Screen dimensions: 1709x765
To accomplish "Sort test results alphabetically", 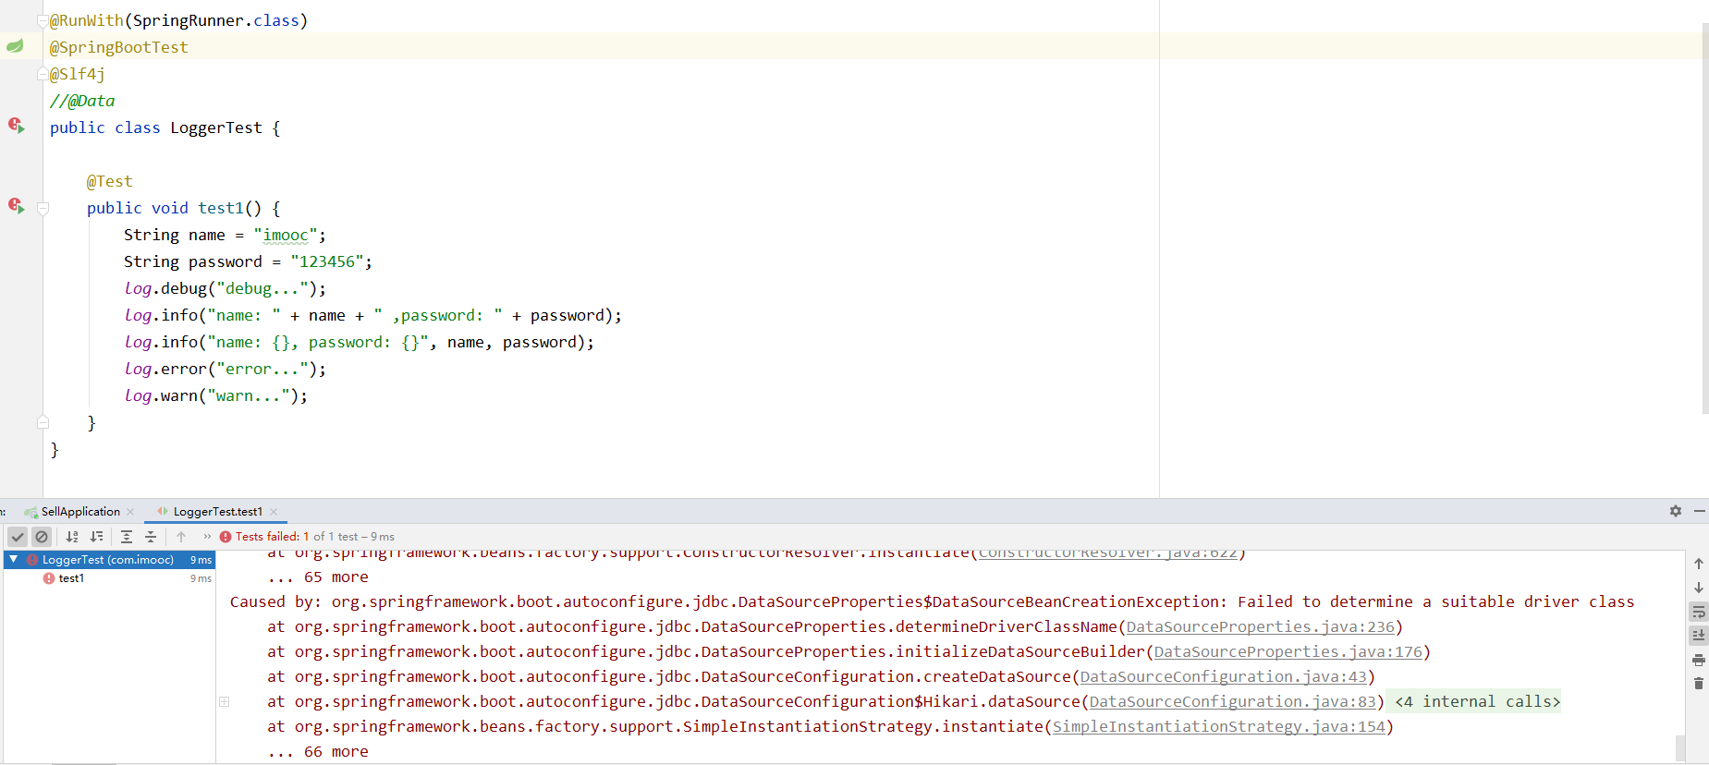I will [72, 537].
